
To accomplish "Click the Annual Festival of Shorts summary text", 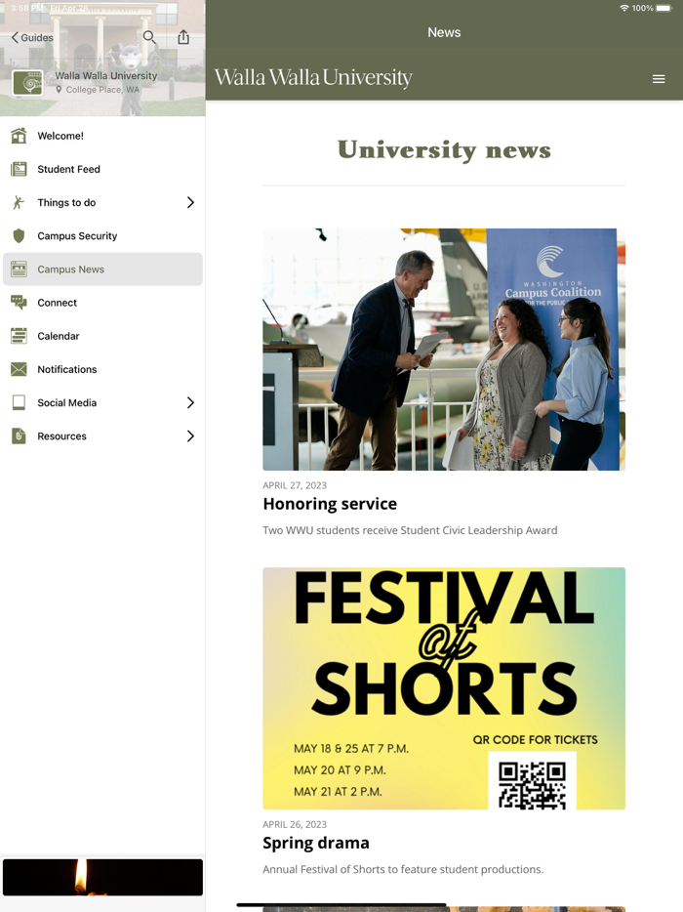I will [403, 870].
